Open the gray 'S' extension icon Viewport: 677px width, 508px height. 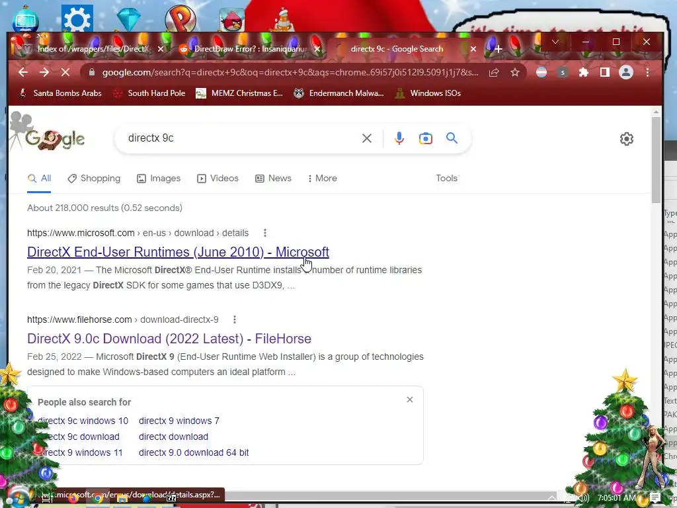point(562,72)
